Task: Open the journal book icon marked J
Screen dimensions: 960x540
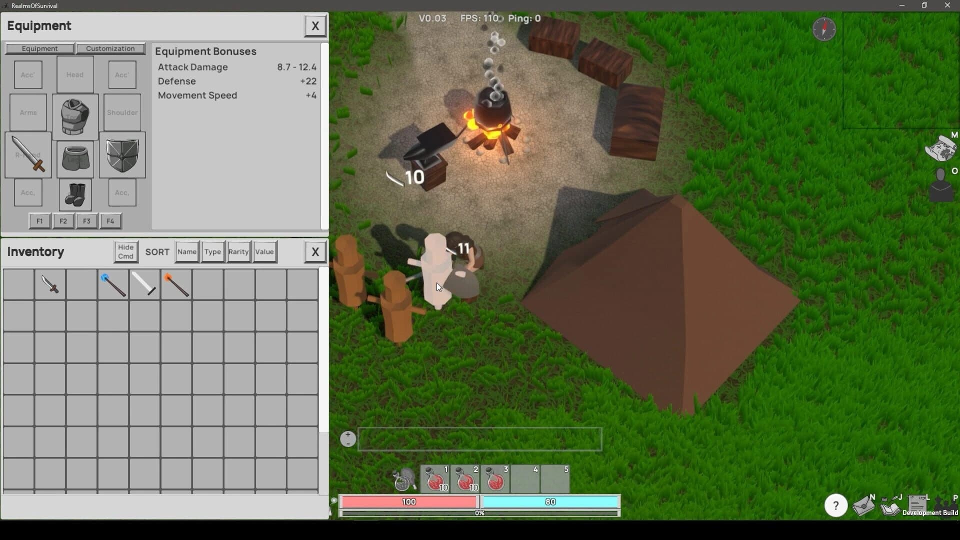Action: click(x=890, y=505)
